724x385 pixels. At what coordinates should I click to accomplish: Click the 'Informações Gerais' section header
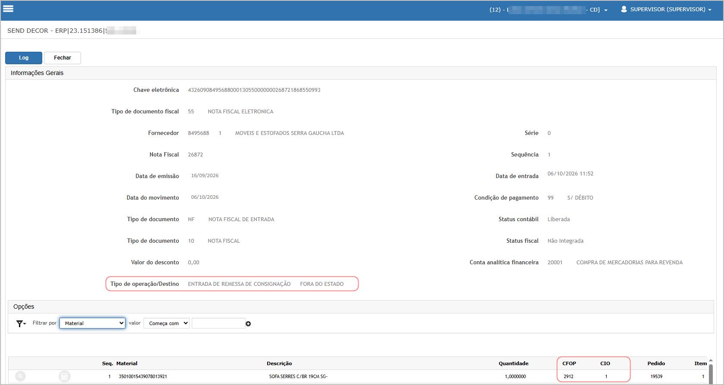point(37,73)
